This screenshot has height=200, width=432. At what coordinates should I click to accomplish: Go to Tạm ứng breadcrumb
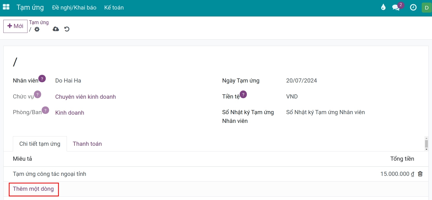(x=39, y=22)
